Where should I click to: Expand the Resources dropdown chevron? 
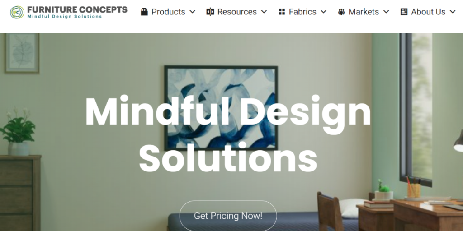[264, 12]
